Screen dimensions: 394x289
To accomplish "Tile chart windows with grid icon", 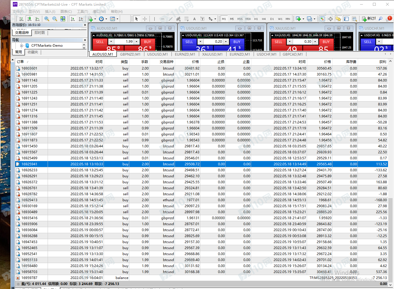I will [63, 19].
